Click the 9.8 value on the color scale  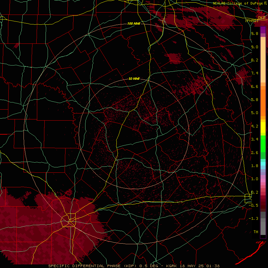pos(255,33)
